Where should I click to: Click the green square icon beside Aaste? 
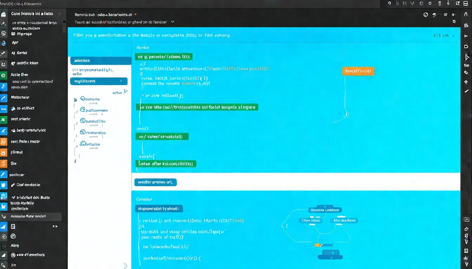pos(4,75)
